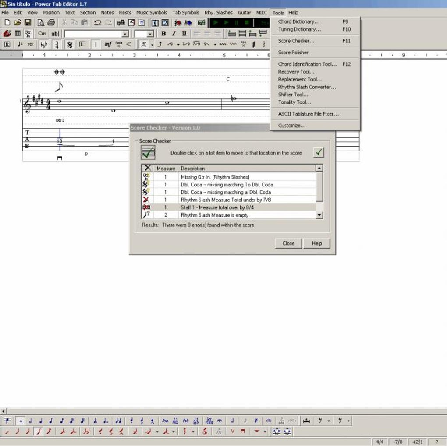Click the large checkmark Score Checker icon
This screenshot has width=447, height=446.
point(148,152)
